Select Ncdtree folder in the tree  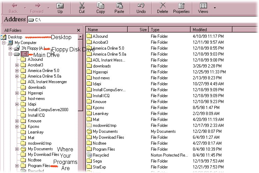(x=35, y=160)
